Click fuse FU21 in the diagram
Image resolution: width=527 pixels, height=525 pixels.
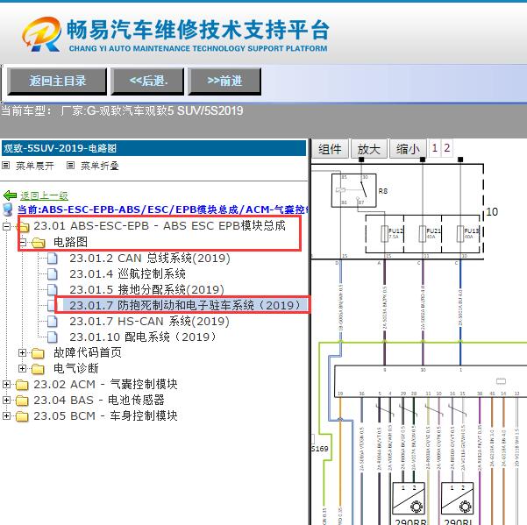423,234
